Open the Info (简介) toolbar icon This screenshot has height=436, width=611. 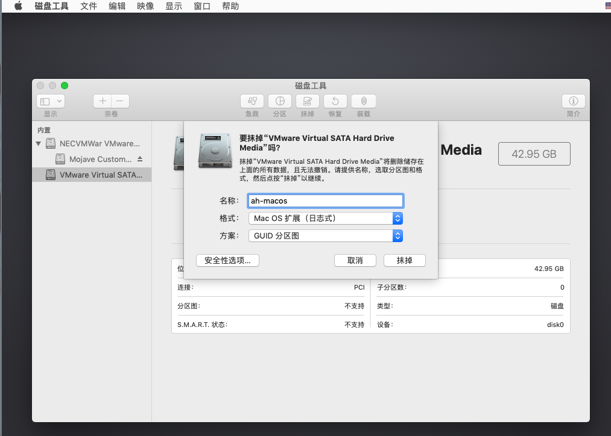click(573, 101)
